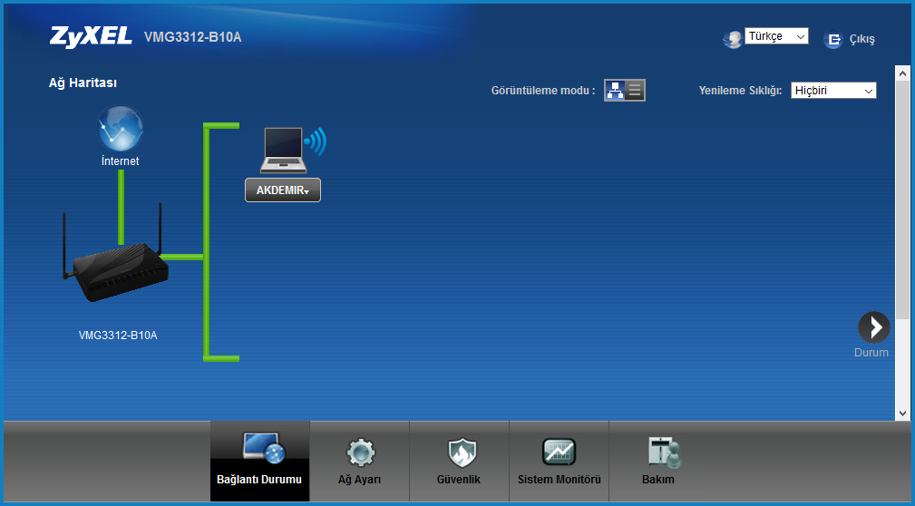
Task: Click the ZyXEL logo
Action: click(91, 37)
